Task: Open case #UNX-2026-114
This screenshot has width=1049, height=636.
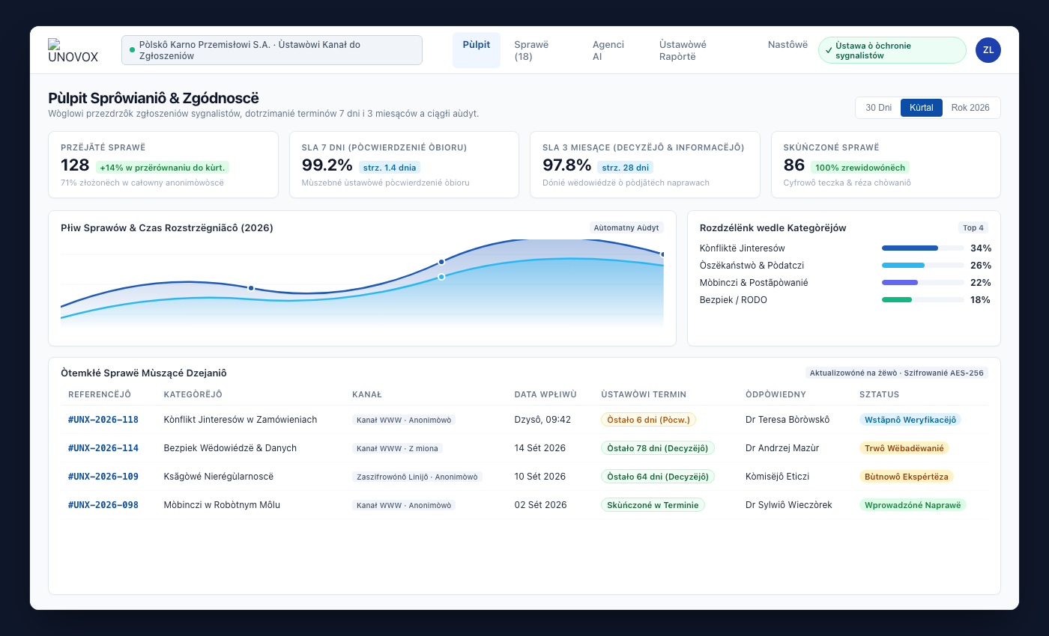Action: [103, 448]
